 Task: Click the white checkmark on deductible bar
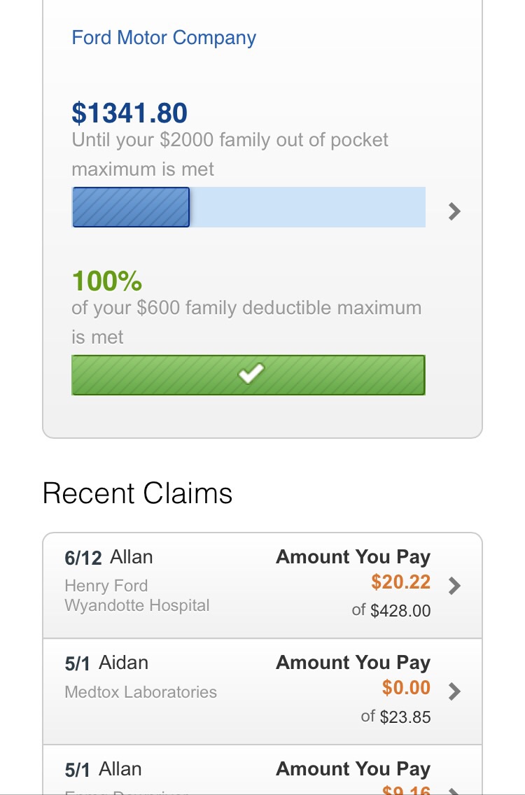click(251, 374)
